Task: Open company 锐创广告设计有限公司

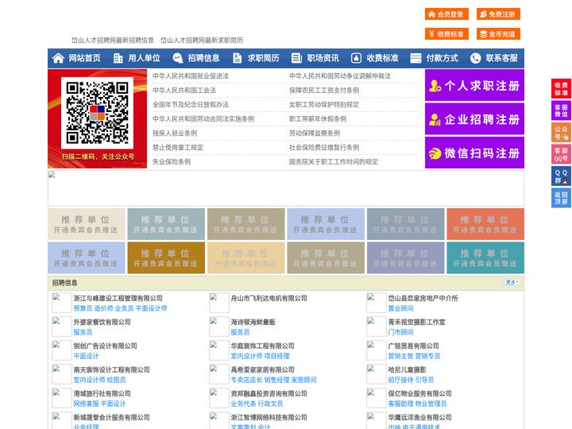Action: coord(105,346)
